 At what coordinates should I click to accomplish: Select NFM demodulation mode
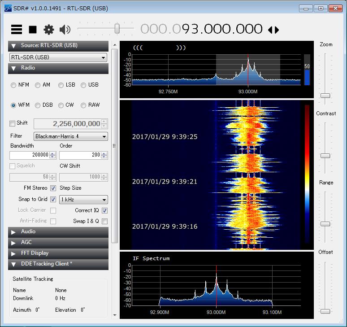13,85
